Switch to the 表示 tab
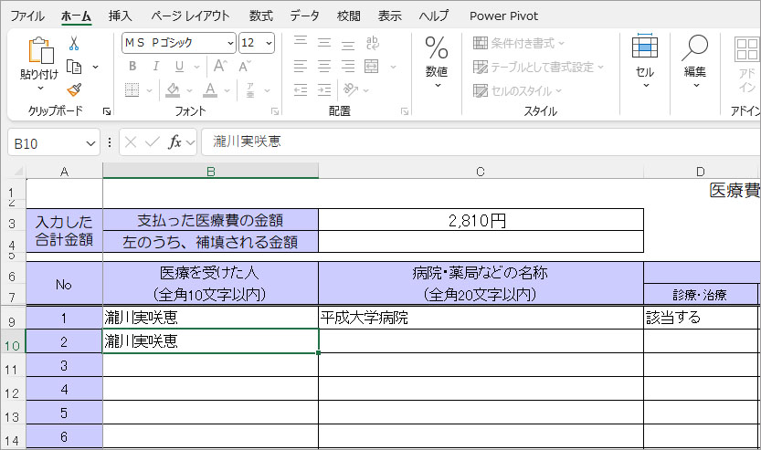The image size is (761, 450). coord(390,16)
